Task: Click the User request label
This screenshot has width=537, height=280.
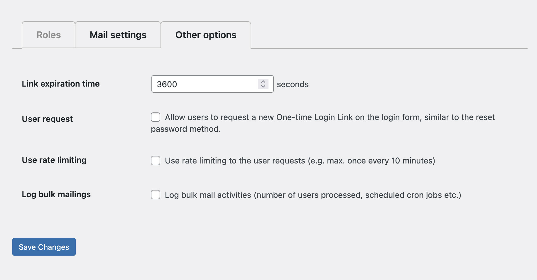Action: [47, 119]
